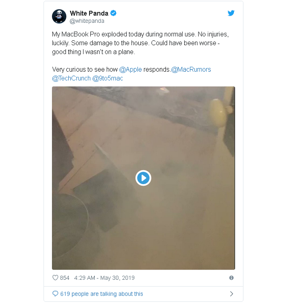
Task: Open the @MacRumors mention link
Action: coord(191,69)
